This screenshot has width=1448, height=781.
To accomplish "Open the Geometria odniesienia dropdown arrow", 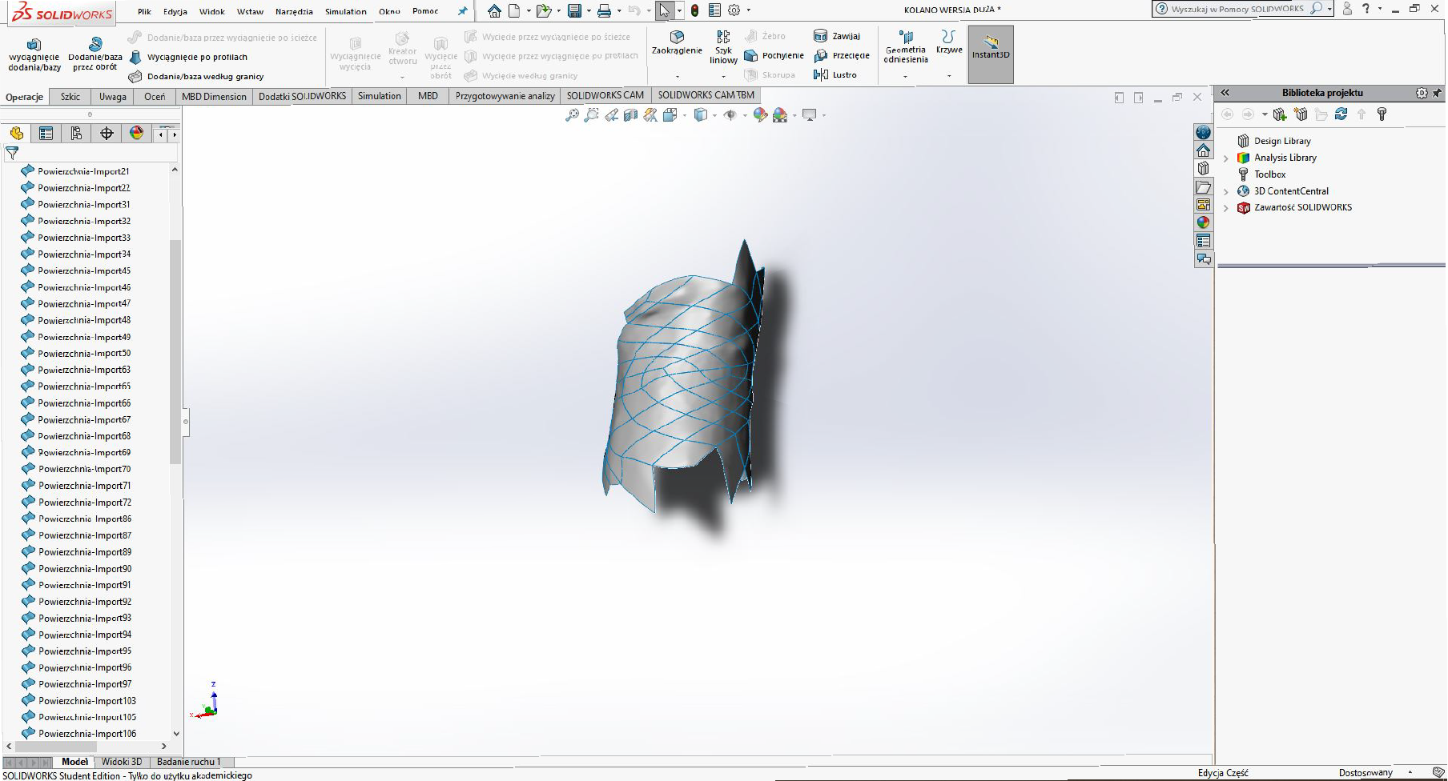I will click(x=905, y=77).
